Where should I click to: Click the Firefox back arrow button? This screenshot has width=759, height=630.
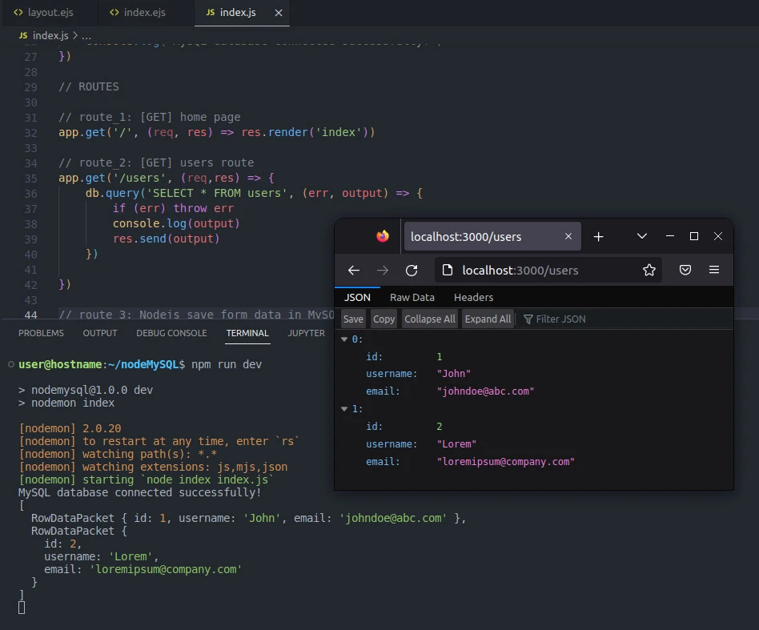click(x=353, y=271)
